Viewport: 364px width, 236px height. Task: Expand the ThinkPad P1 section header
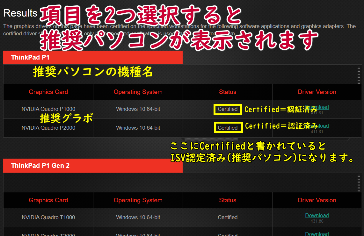click(93, 57)
